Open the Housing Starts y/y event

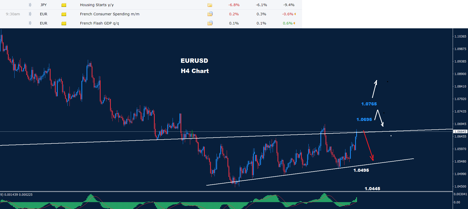click(x=97, y=5)
